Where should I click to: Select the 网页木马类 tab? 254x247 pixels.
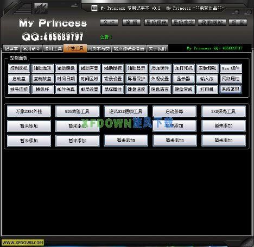(99, 48)
